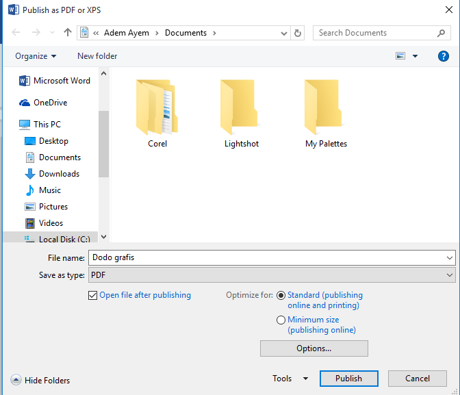460x395 pixels.
Task: Click Adem Ayem in the path
Action: [x=127, y=33]
